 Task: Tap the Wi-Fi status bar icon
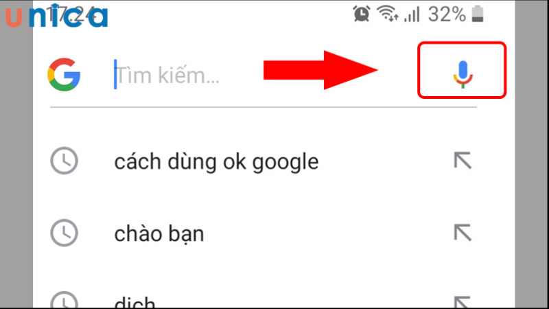click(387, 14)
